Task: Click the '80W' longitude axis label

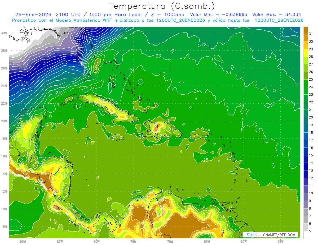Action: point(96,242)
